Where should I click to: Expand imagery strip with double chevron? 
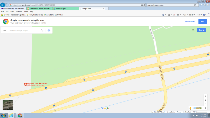[x=206, y=108]
